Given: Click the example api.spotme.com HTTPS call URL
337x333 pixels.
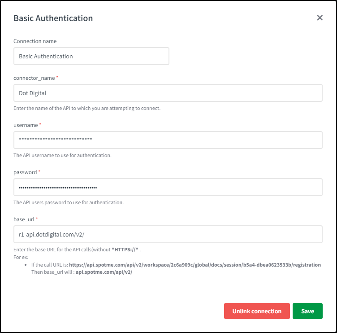Looking at the screenshot, I should 194,265.
